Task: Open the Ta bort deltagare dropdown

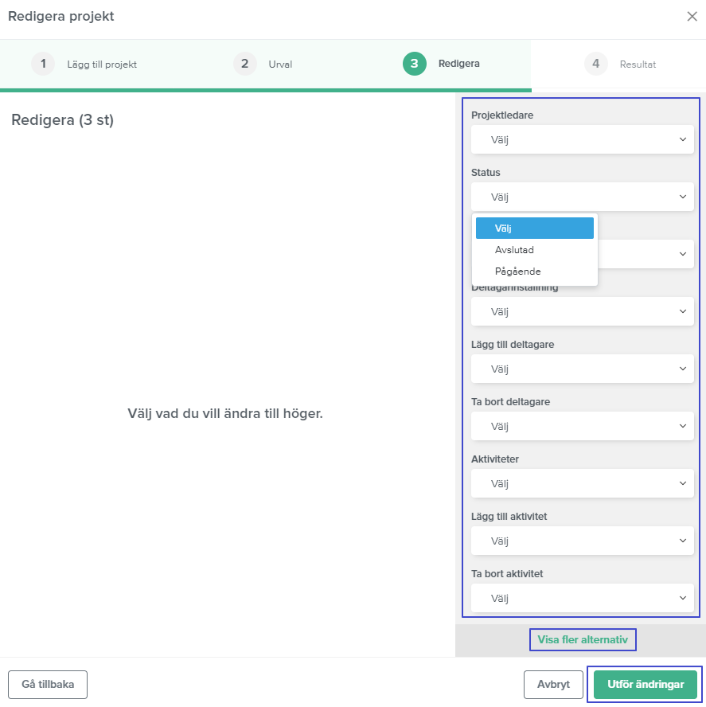Action: point(582,426)
